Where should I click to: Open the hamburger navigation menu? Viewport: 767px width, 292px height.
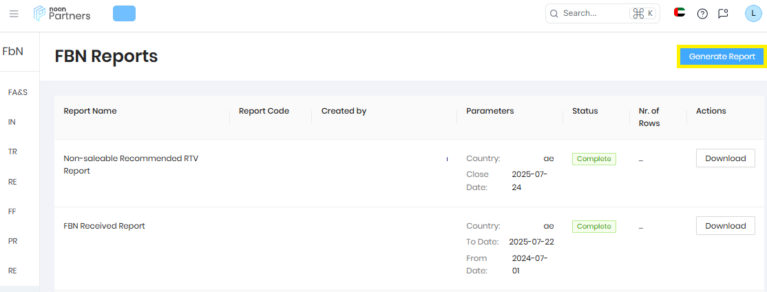pyautogui.click(x=14, y=14)
